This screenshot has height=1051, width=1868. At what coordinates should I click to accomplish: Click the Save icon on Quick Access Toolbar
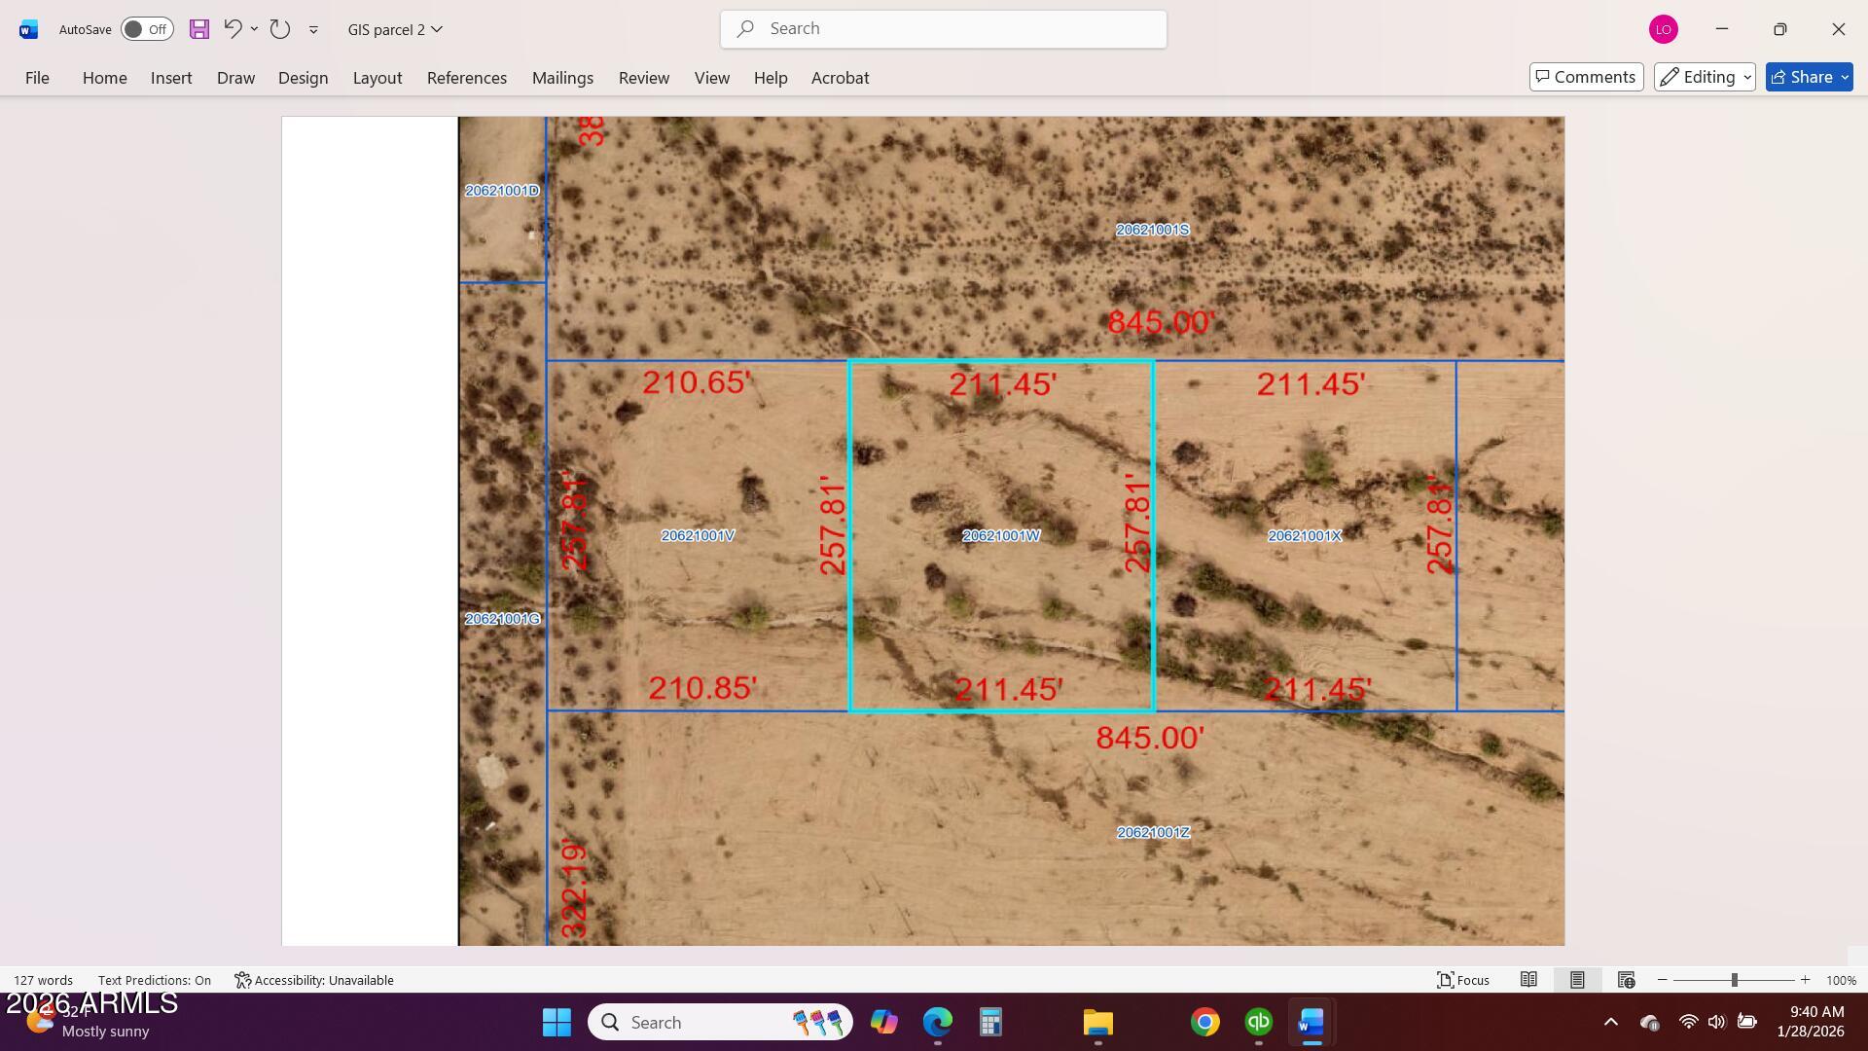pos(198,28)
